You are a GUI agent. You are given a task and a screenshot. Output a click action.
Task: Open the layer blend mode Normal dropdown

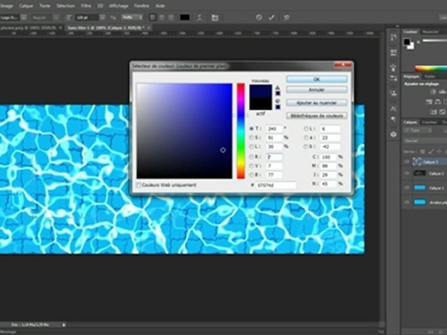tap(425, 141)
